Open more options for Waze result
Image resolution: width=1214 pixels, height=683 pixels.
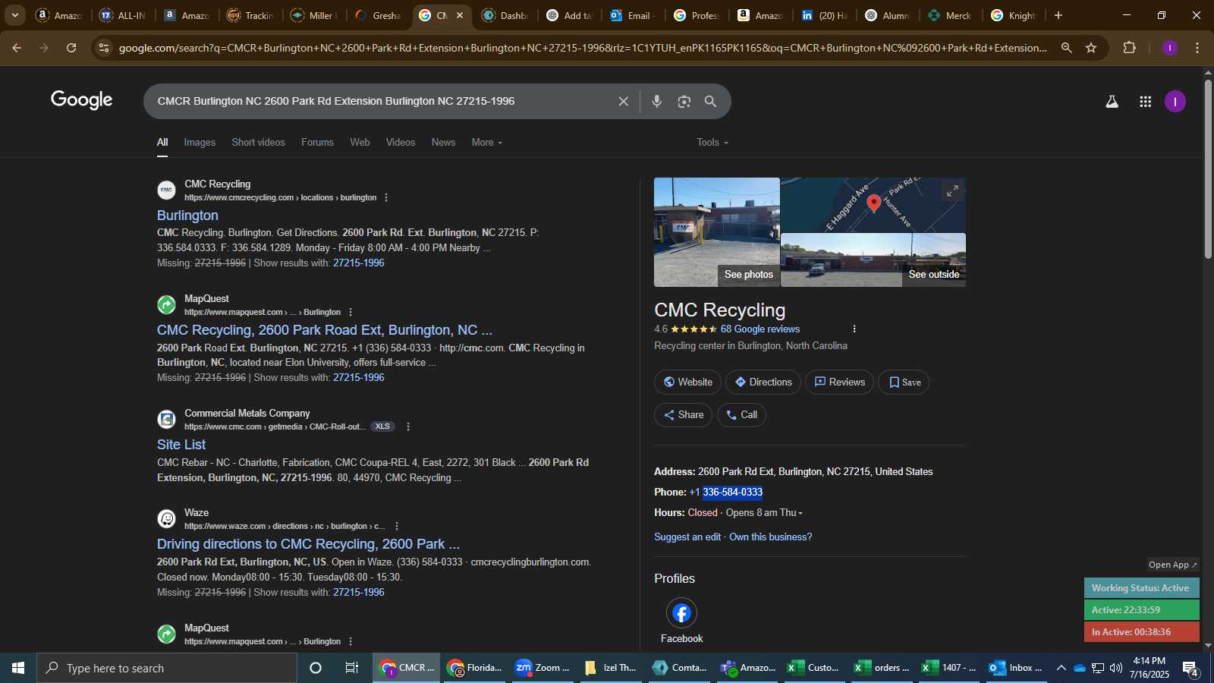click(x=397, y=526)
